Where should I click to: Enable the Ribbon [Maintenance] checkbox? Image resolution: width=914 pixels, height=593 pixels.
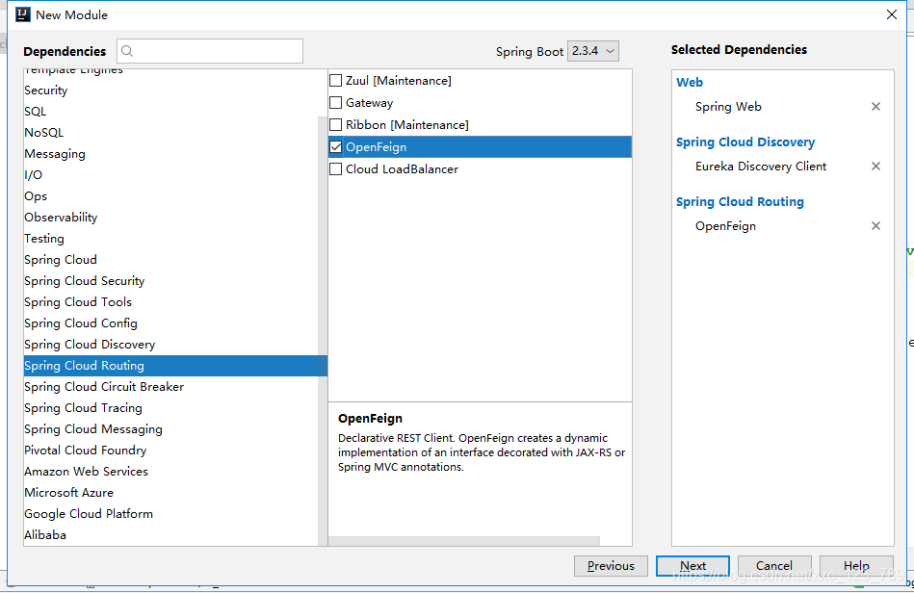pyautogui.click(x=336, y=124)
